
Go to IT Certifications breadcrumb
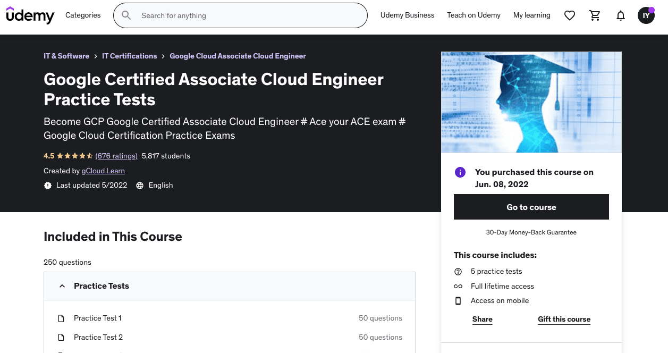(130, 56)
